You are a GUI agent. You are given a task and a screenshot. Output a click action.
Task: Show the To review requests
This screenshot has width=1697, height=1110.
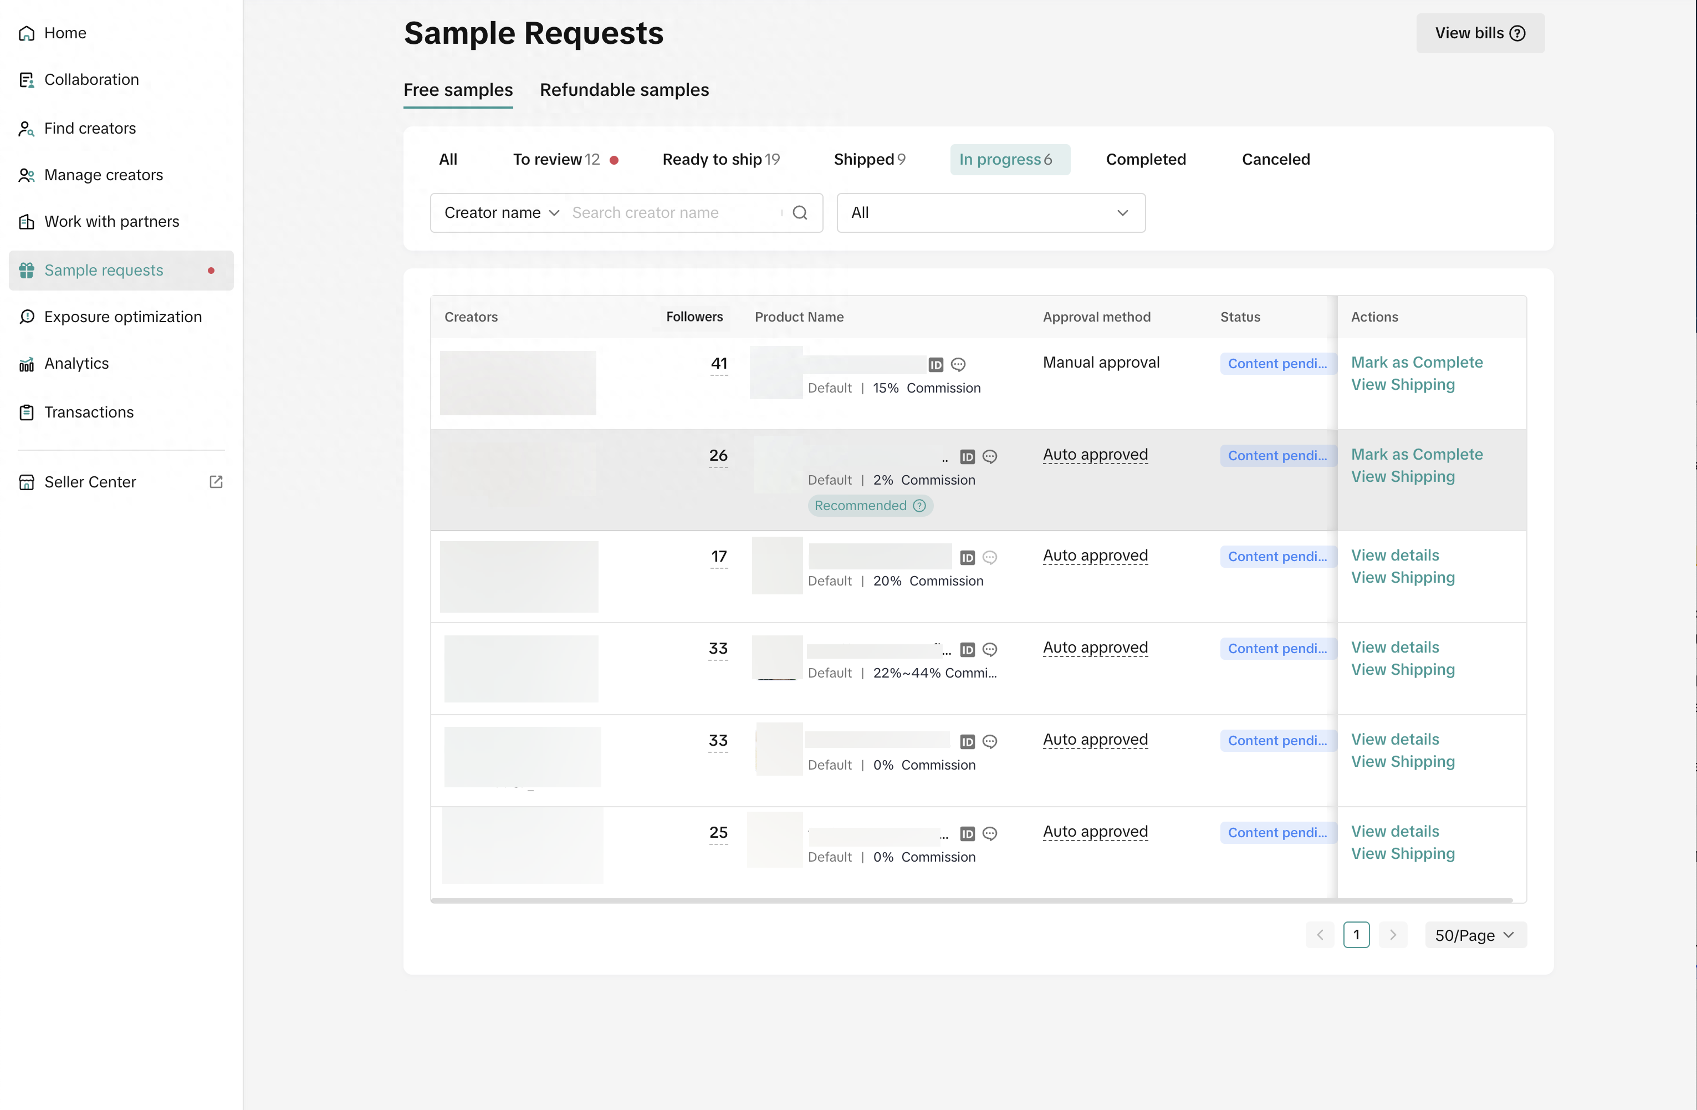point(565,159)
